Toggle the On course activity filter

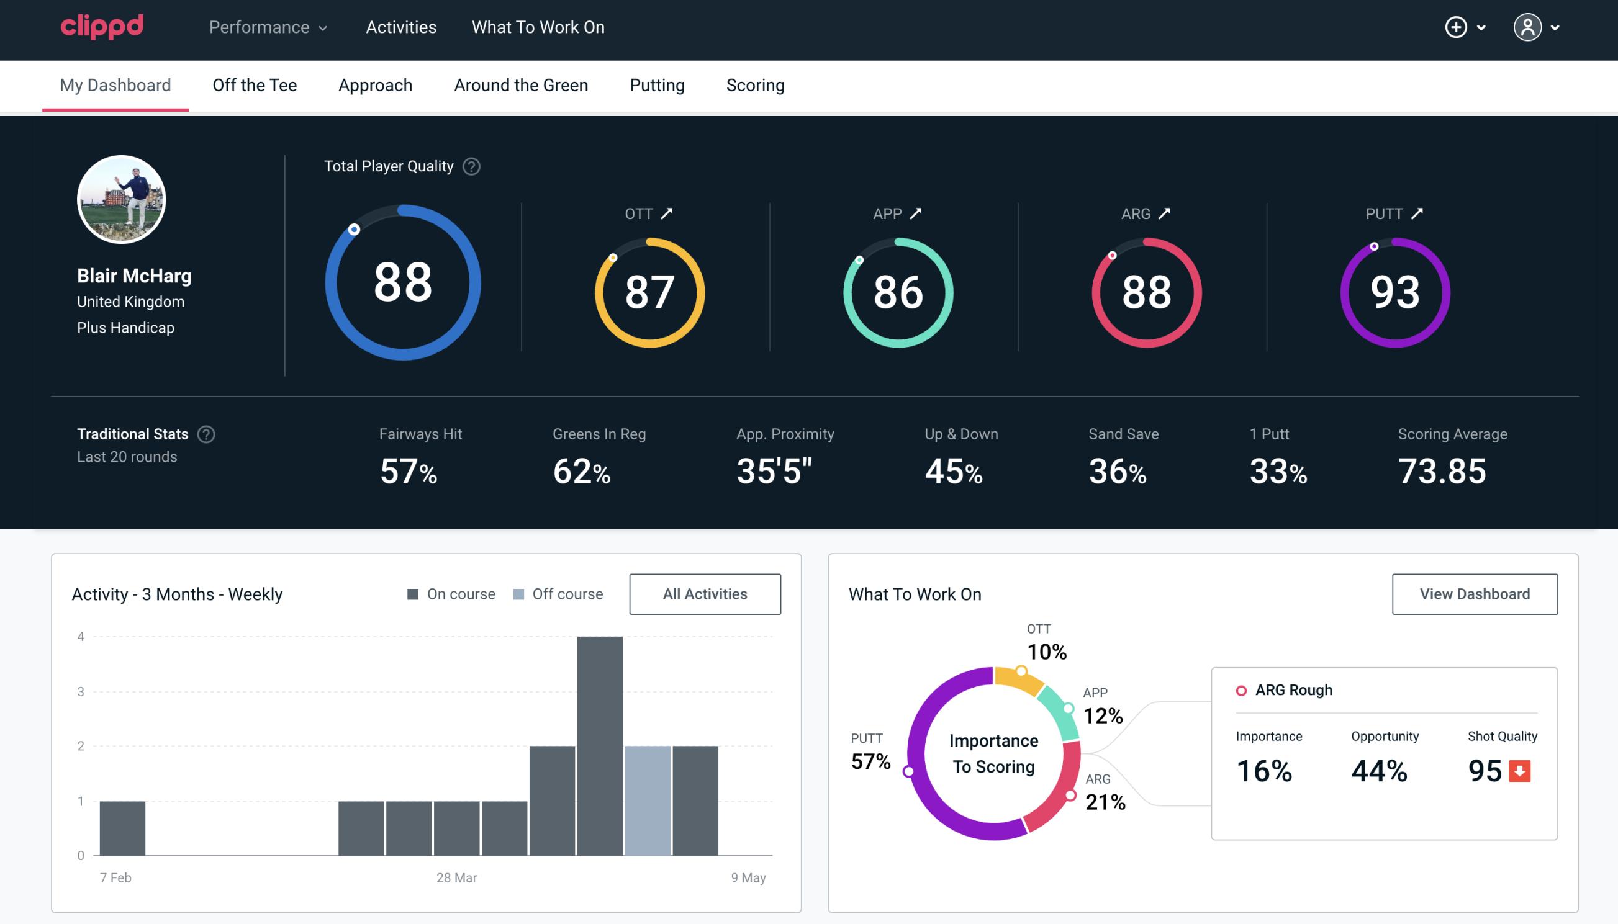[450, 593]
